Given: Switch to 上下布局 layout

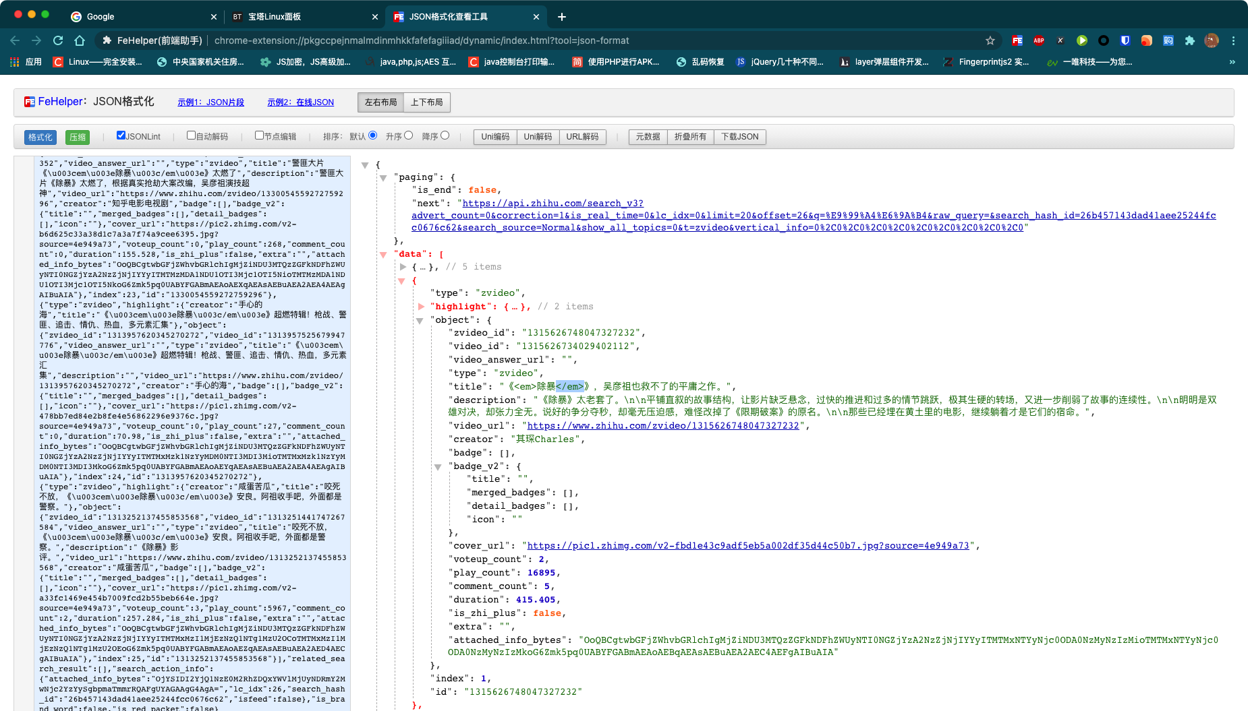Looking at the screenshot, I should [x=427, y=102].
